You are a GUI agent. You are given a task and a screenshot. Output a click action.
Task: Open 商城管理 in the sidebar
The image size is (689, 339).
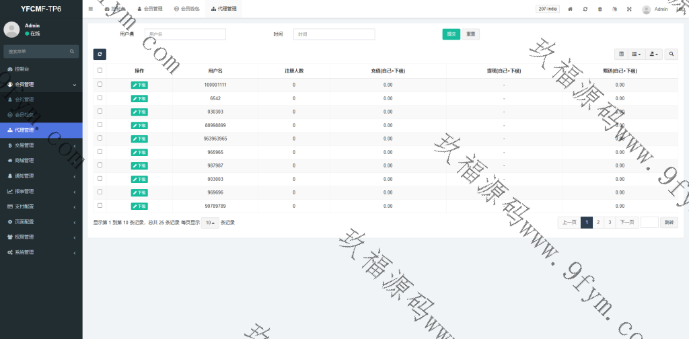point(40,161)
